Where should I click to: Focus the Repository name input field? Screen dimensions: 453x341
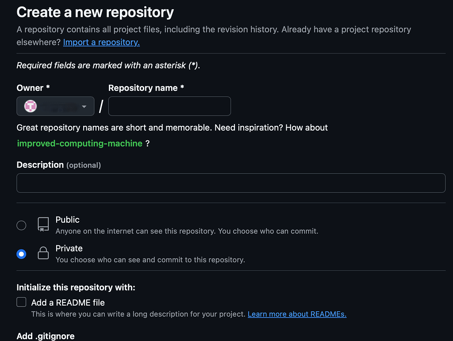click(169, 106)
